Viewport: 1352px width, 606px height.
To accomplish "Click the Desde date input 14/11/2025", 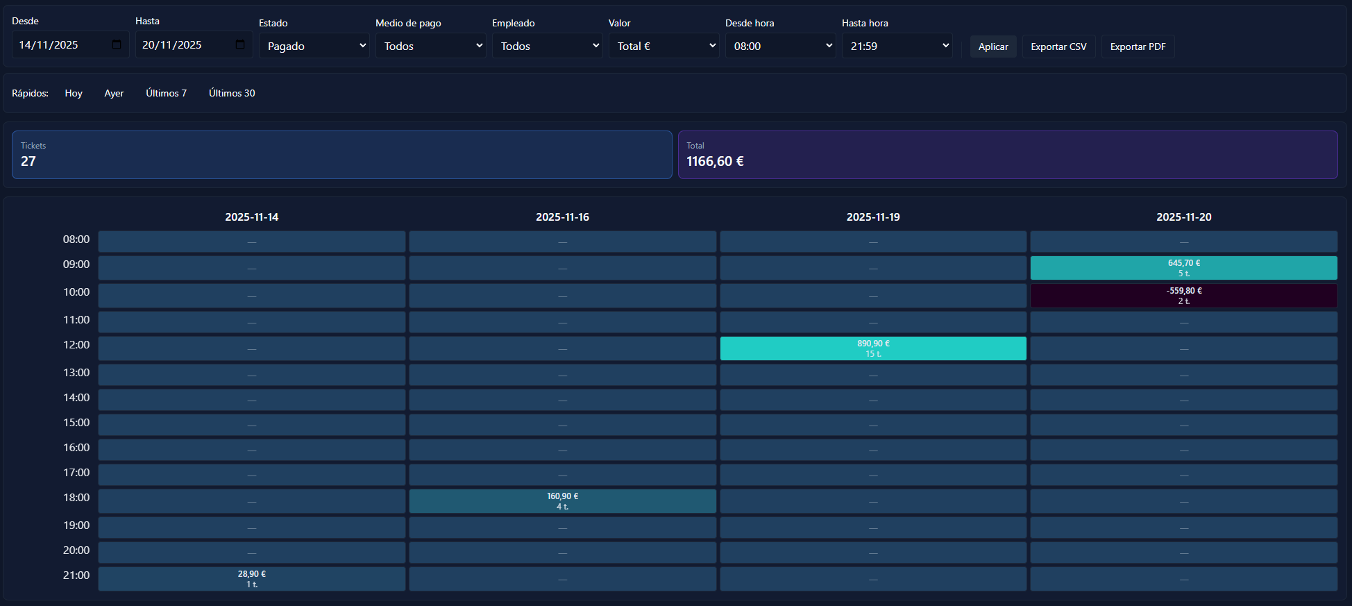I will click(59, 45).
